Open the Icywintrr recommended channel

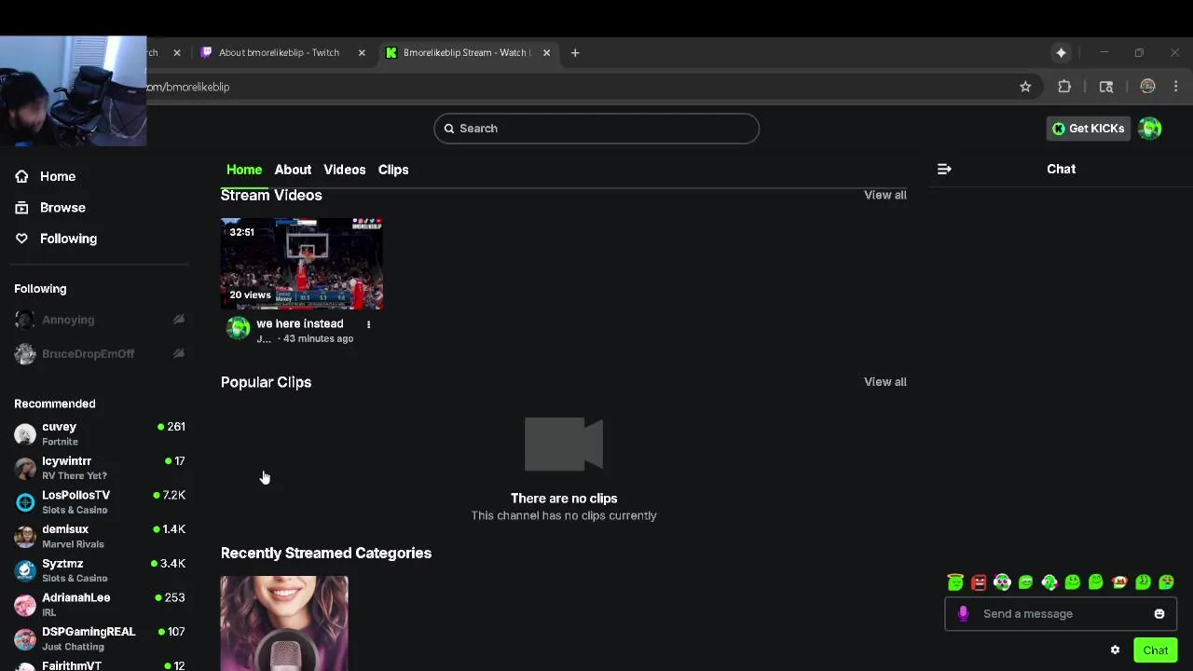pyautogui.click(x=100, y=468)
